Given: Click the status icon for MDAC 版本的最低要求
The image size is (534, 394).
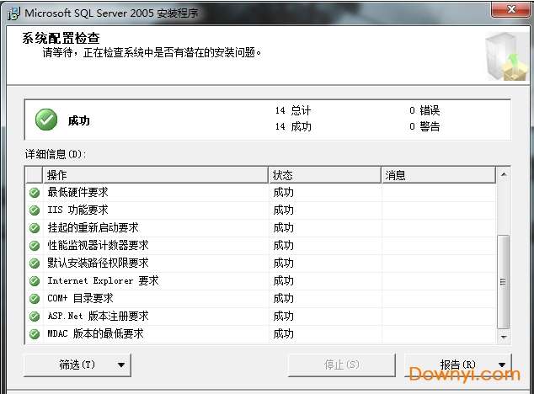Looking at the screenshot, I should point(35,334).
